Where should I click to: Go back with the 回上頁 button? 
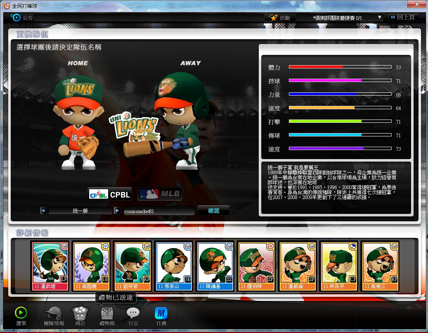point(403,17)
